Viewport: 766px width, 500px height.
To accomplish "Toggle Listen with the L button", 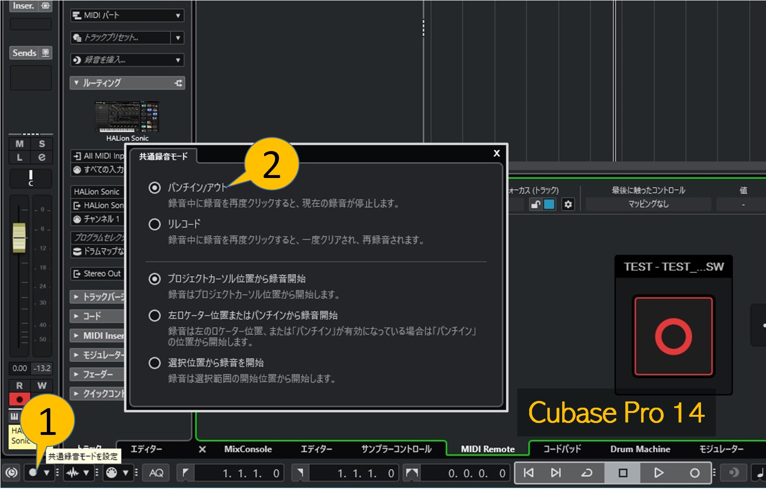I will point(20,157).
